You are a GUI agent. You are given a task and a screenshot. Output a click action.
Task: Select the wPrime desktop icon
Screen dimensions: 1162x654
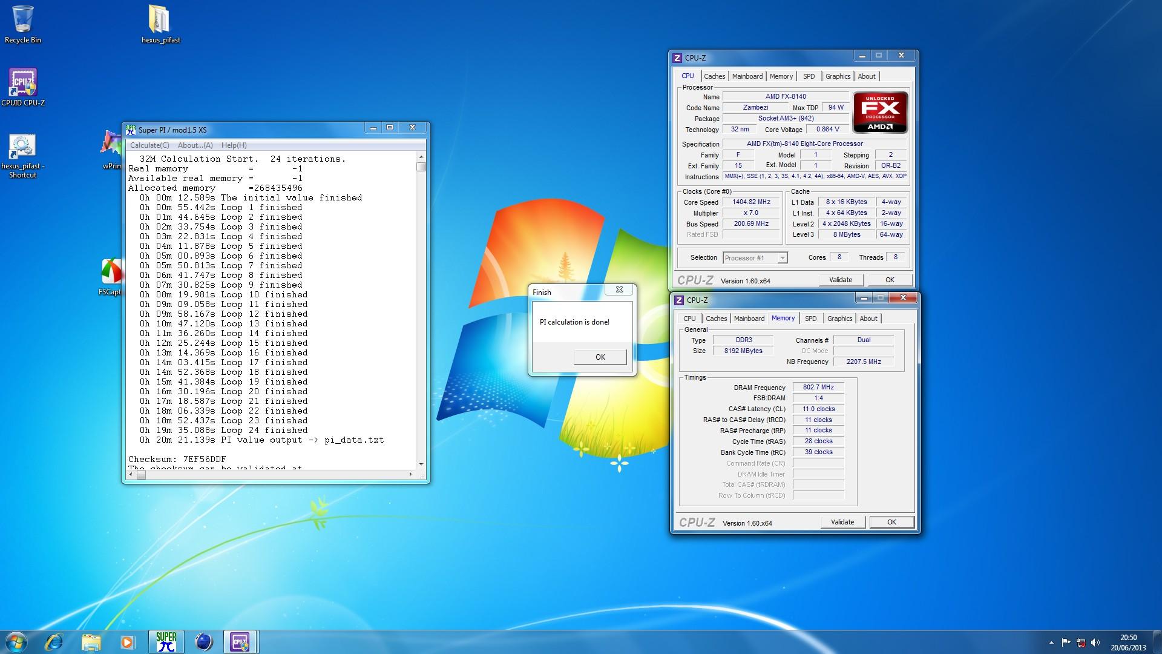point(111,150)
